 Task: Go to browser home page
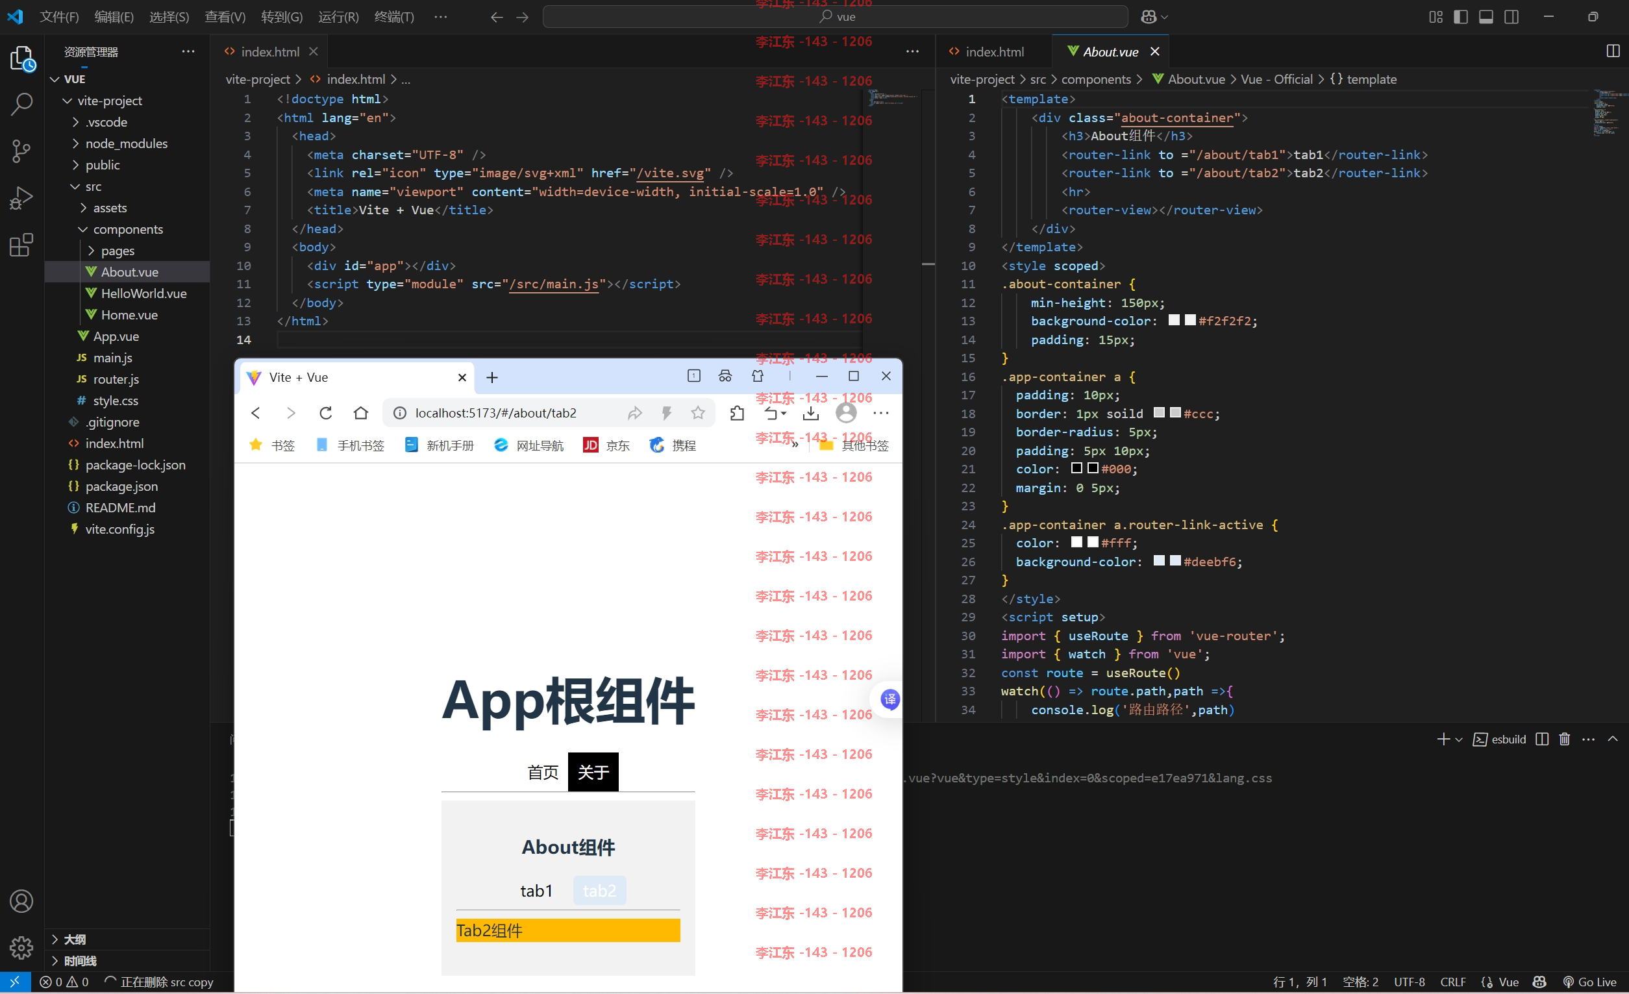click(361, 413)
